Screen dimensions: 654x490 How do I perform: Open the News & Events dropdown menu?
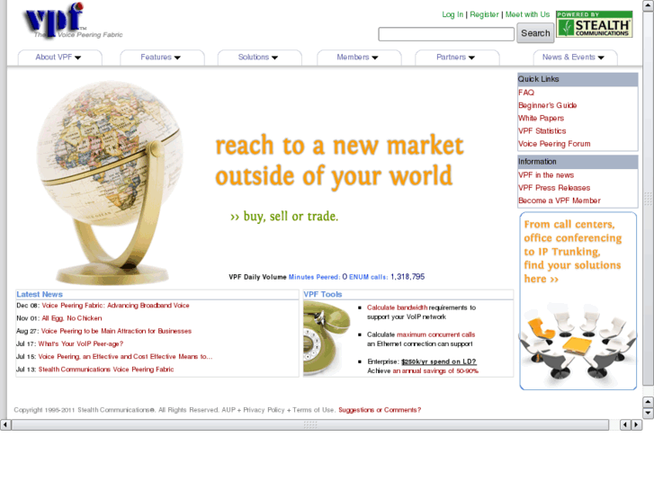tap(573, 58)
